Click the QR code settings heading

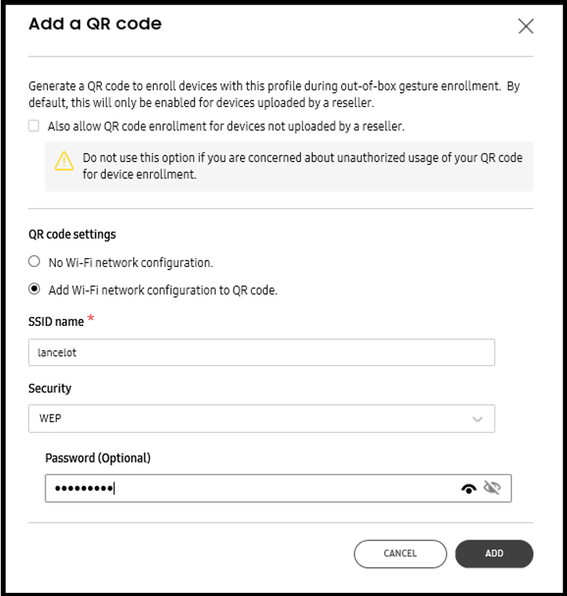pyautogui.click(x=72, y=235)
